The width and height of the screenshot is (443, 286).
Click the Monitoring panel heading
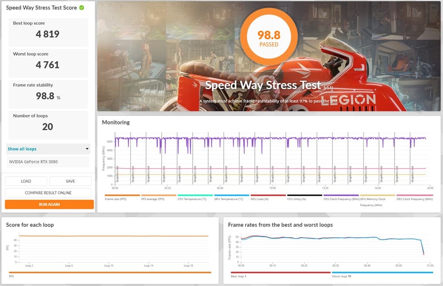116,123
